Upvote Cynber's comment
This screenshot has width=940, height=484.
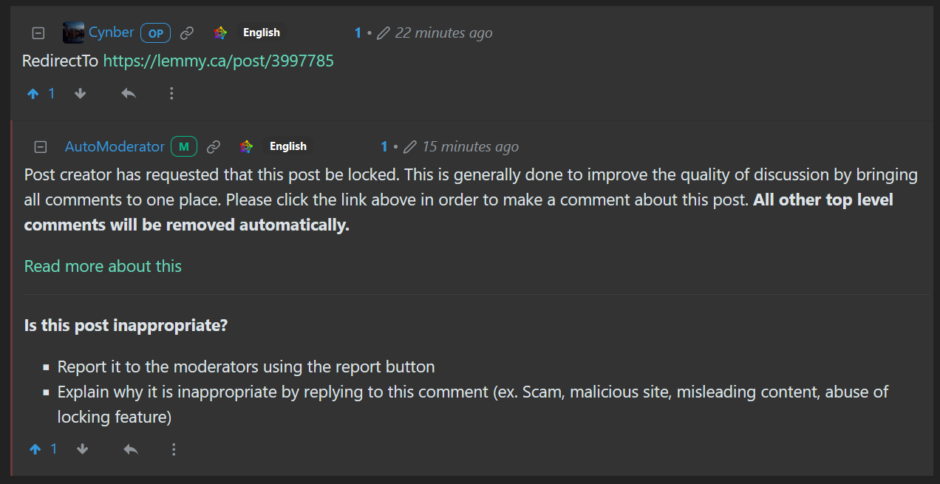(x=33, y=94)
